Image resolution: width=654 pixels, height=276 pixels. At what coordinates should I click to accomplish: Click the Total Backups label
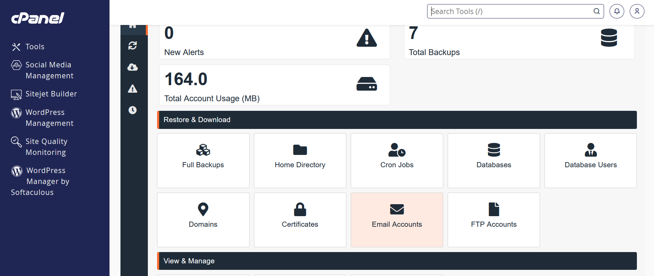coord(434,52)
